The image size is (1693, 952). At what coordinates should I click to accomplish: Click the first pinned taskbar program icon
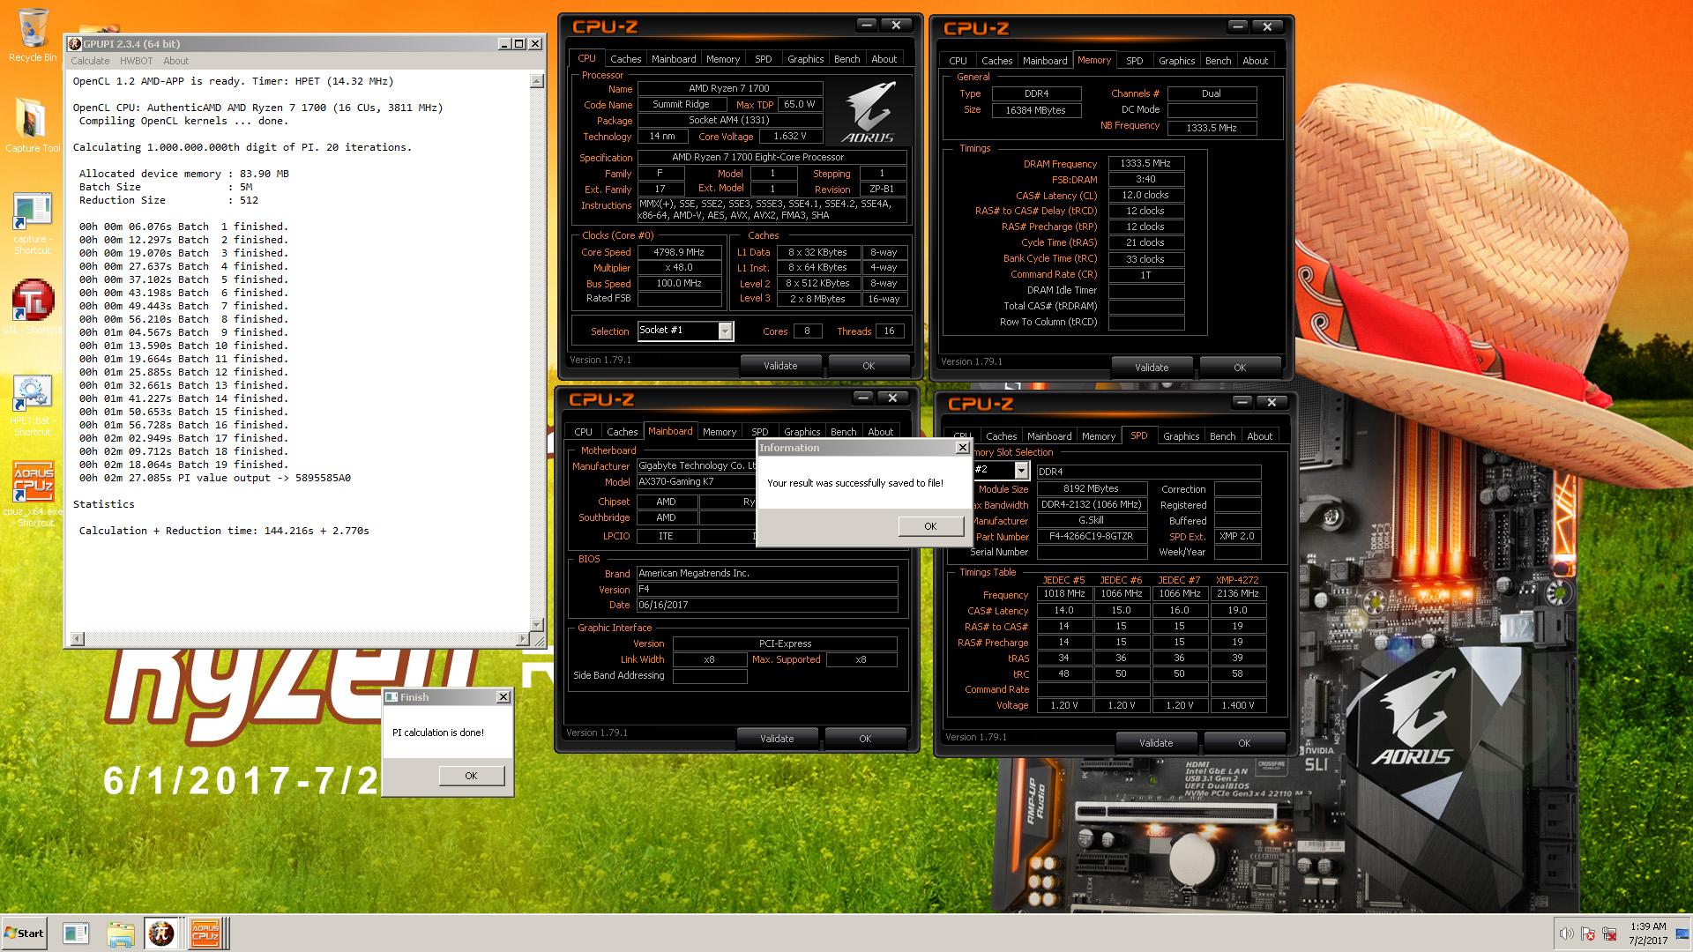point(77,933)
